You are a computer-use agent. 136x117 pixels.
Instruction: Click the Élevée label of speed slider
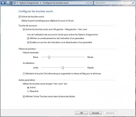90,57
